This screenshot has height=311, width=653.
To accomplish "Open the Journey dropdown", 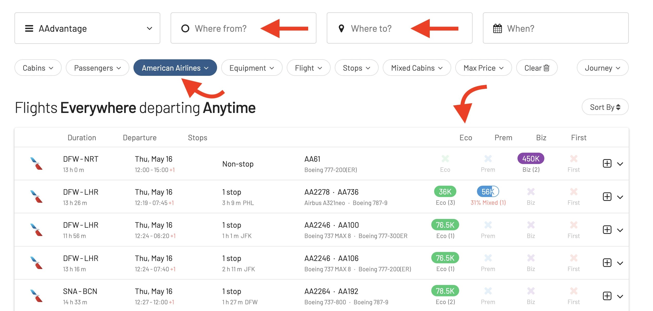I will (603, 68).
